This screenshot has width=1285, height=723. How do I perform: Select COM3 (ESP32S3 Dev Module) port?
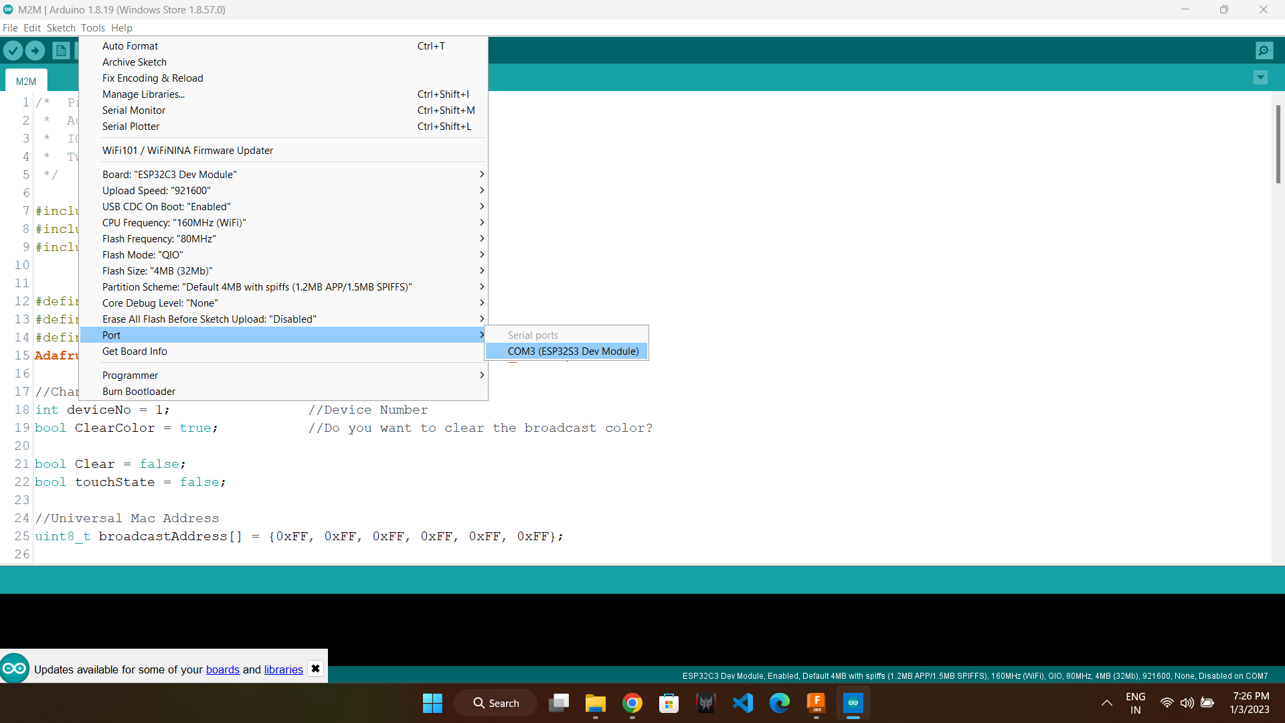pyautogui.click(x=573, y=351)
